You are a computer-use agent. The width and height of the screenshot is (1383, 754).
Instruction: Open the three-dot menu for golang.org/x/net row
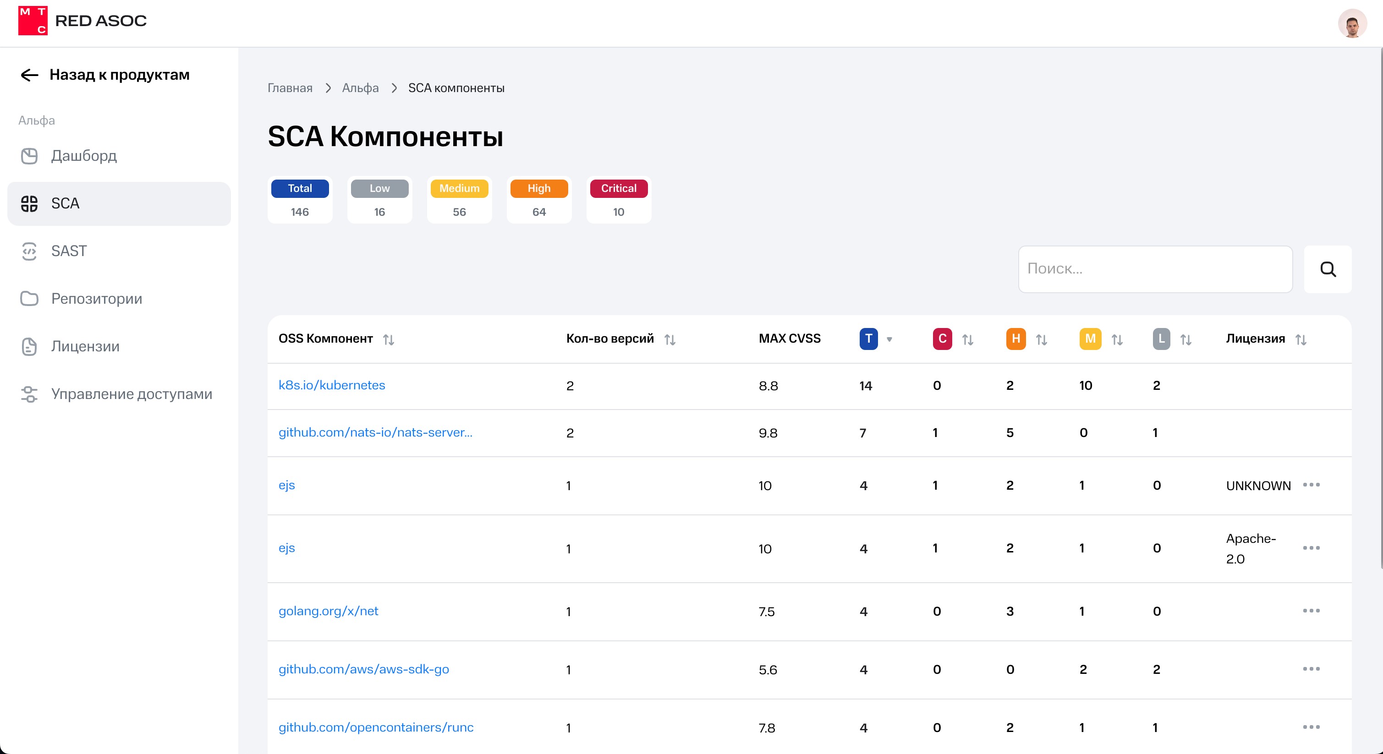[x=1311, y=611]
